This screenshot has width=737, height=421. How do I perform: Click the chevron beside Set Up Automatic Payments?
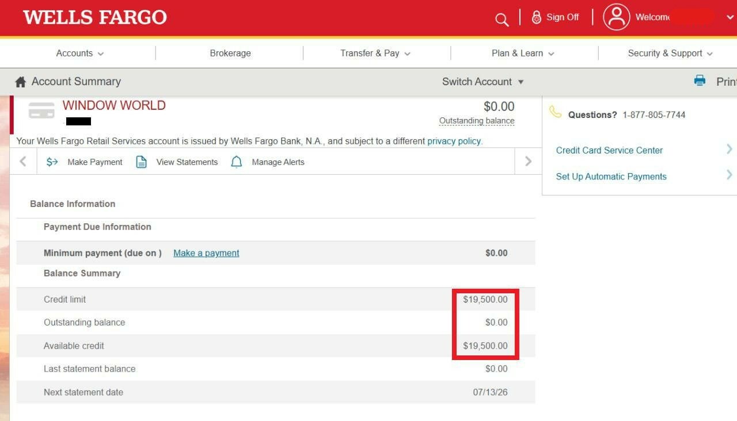point(729,175)
